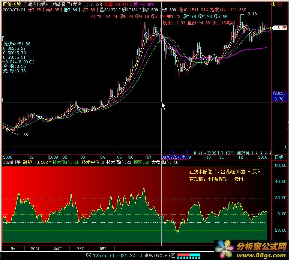
Task: Click the 9.18 high price label
Action: [x=252, y=14]
